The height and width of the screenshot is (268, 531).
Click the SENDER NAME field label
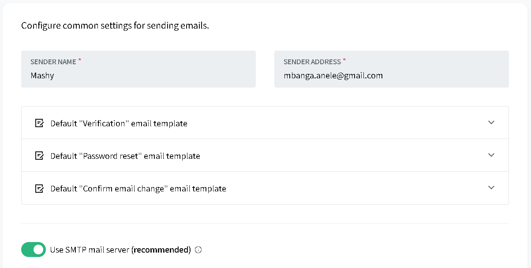click(x=53, y=62)
